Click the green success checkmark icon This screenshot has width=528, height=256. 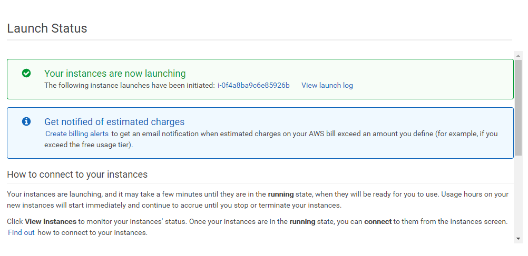[26, 74]
